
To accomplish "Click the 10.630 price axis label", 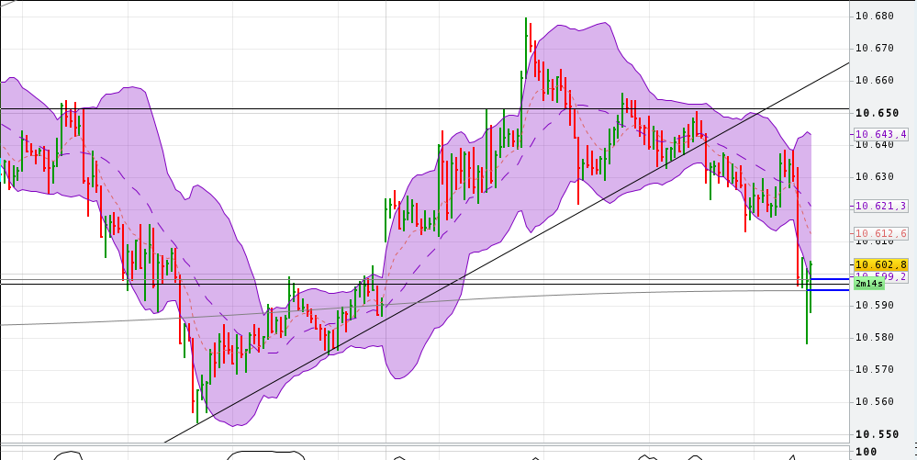I will [x=874, y=176].
